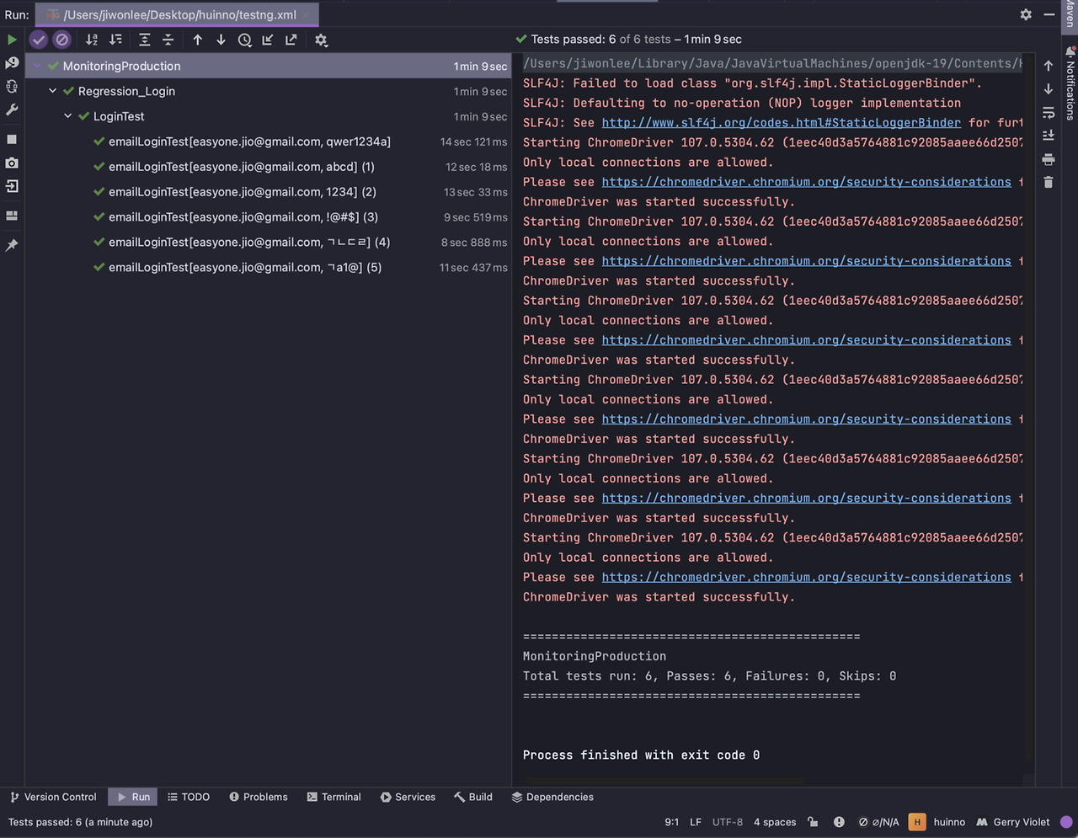Screen dimensions: 1078x838
Task: Open the Build tool window
Action: (x=473, y=797)
